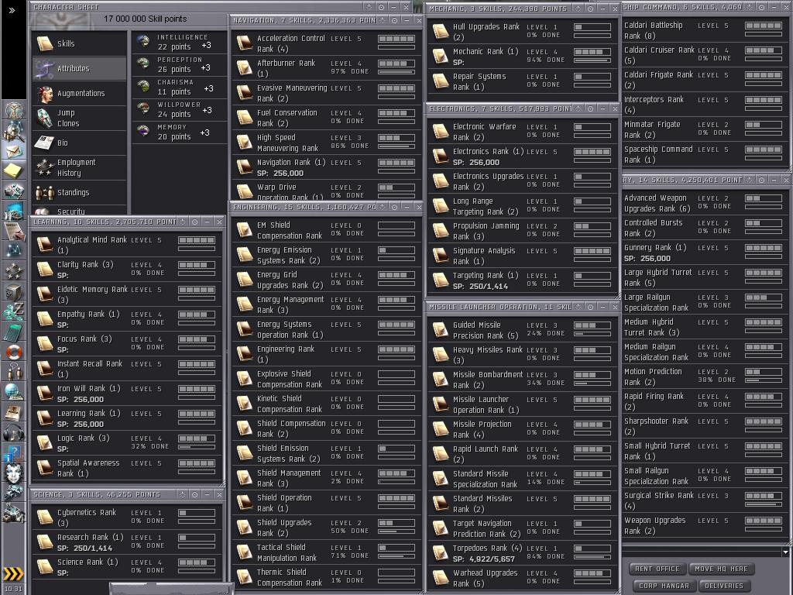Open the yellow notepad icon in sidebar

pos(14,170)
